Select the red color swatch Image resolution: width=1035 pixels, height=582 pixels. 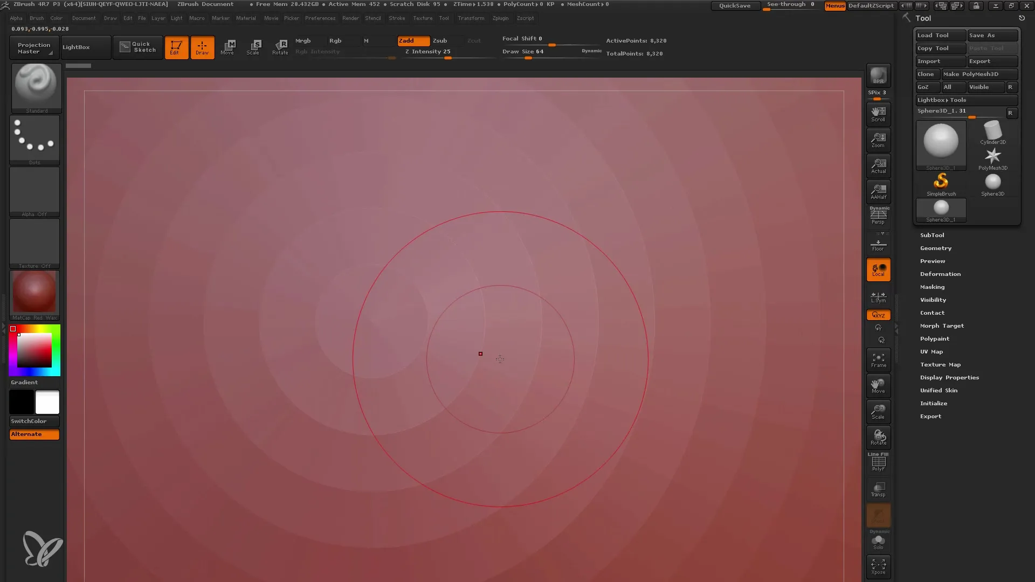click(13, 328)
